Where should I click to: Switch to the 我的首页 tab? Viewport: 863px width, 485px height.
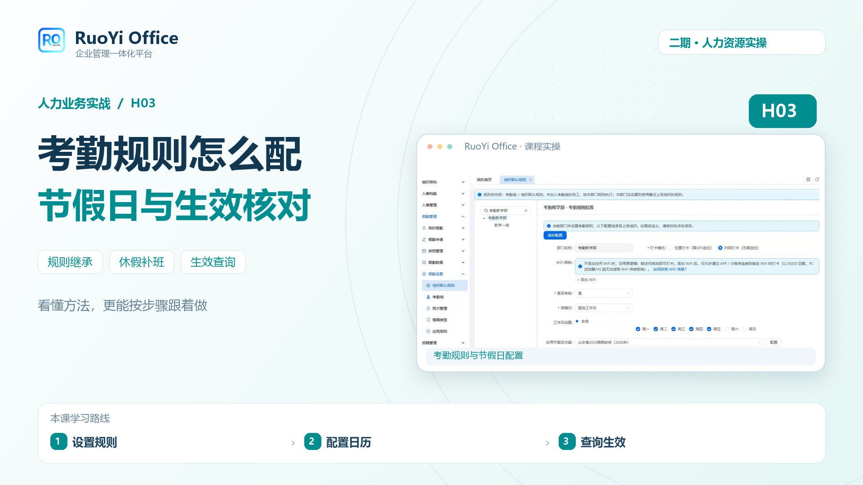click(x=484, y=180)
